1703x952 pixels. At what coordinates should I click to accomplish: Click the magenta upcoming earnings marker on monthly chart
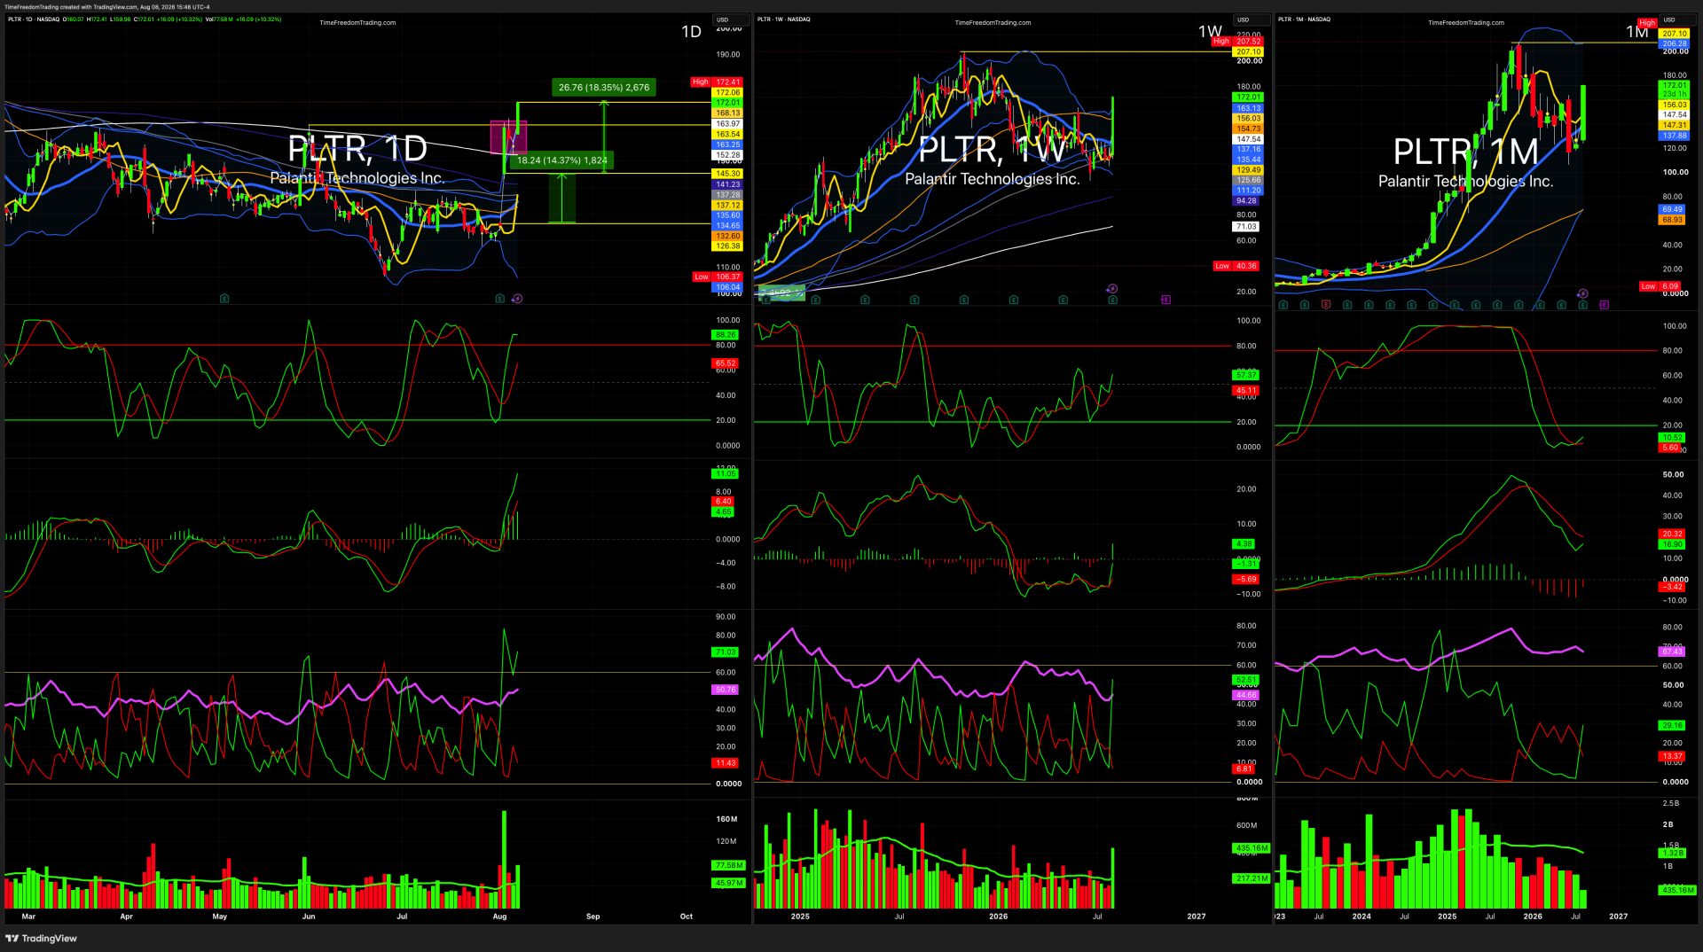click(x=1605, y=305)
